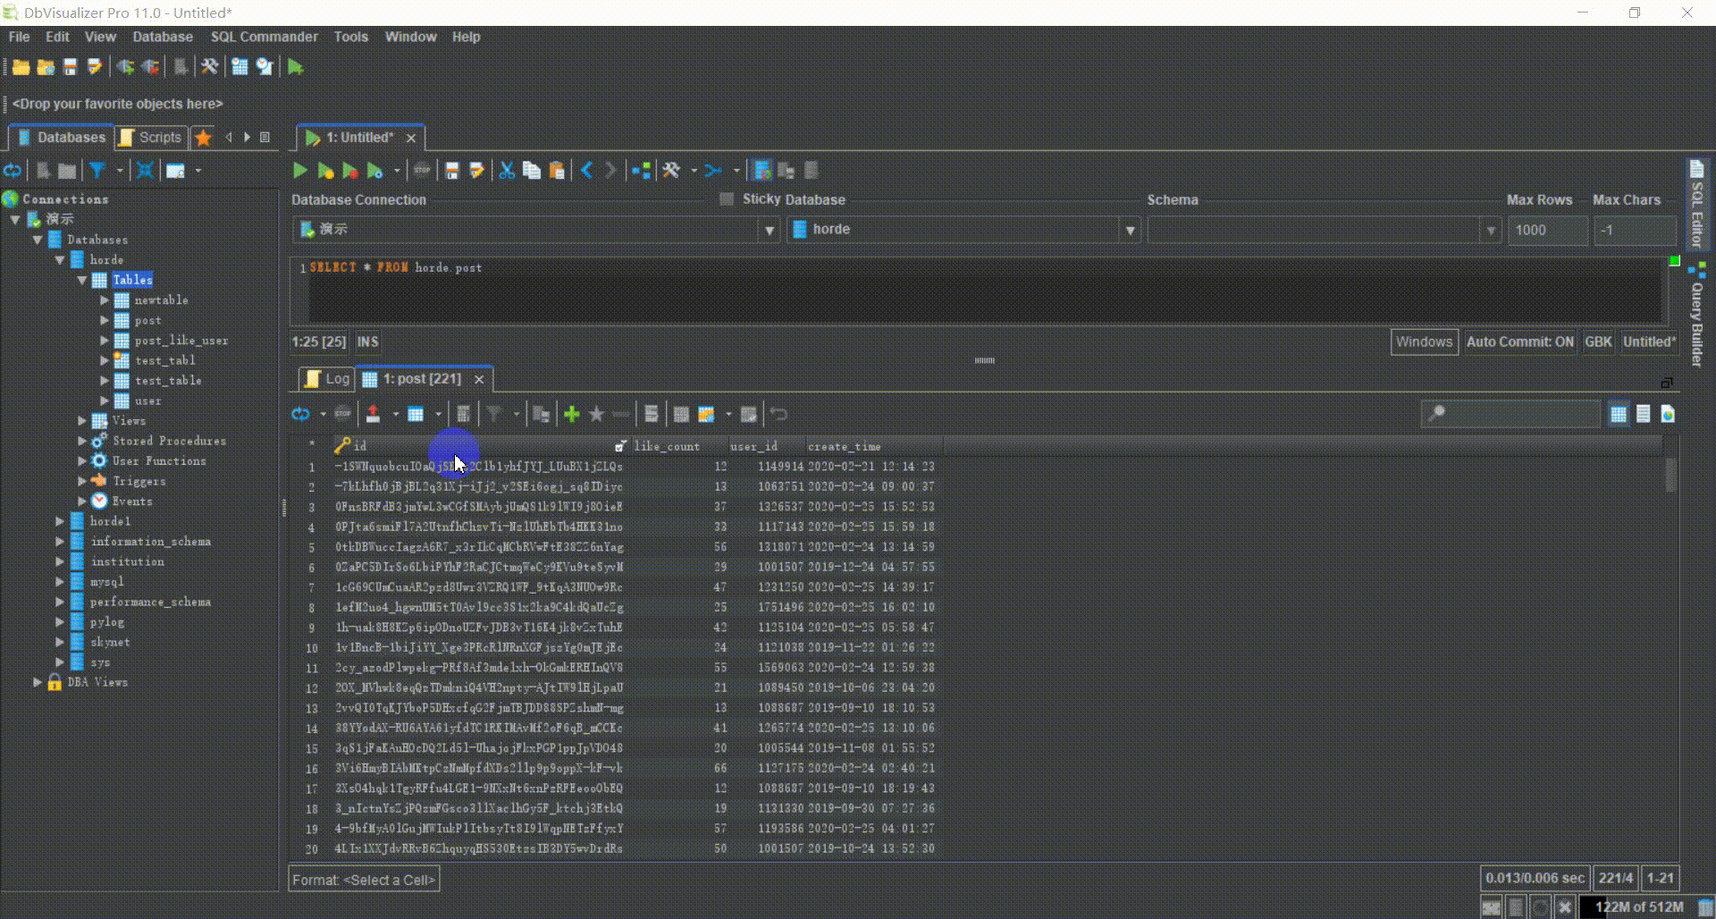
Task: Execute the SQL statement with the green arrow
Action: click(299, 170)
